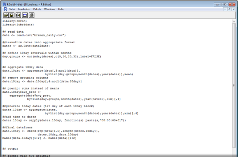Click the Open script toolbar icon
The height and width of the screenshot is (157, 238).
6,15
